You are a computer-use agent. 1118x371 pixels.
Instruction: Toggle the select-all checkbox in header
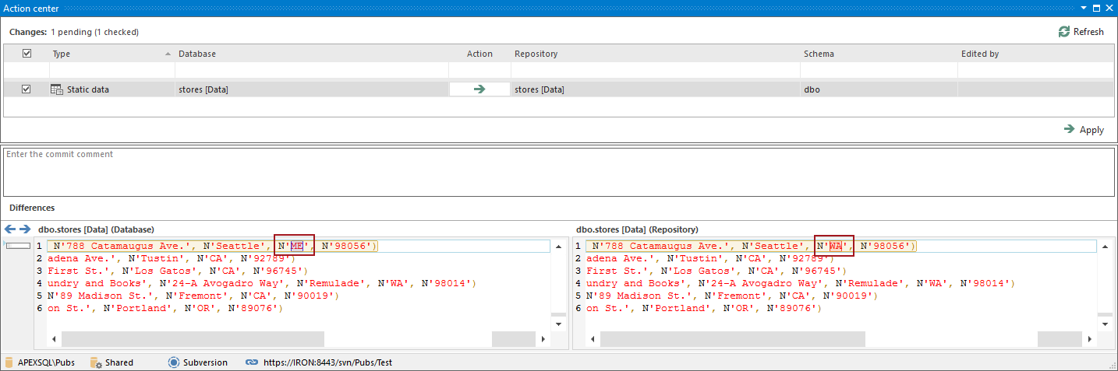click(x=27, y=54)
